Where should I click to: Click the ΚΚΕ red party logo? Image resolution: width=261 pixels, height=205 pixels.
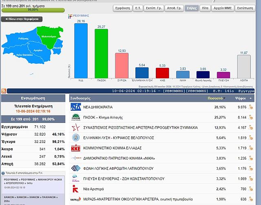point(76,148)
